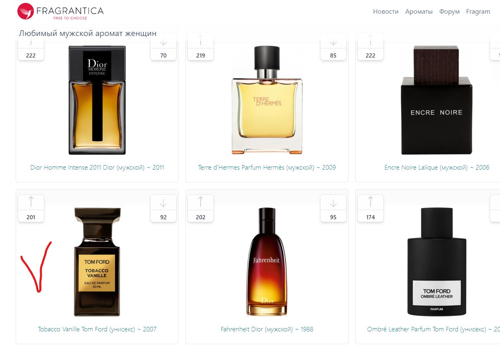
Task: Open Dior Homme Intense 2011 link
Action: pyautogui.click(x=97, y=168)
